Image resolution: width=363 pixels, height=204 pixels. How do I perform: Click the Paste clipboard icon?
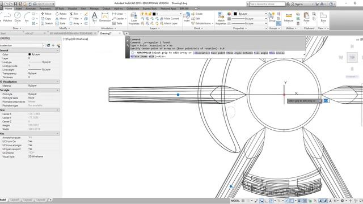point(306,18)
